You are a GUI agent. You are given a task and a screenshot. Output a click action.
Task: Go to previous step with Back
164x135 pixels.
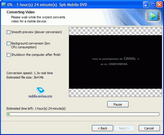coord(102,128)
